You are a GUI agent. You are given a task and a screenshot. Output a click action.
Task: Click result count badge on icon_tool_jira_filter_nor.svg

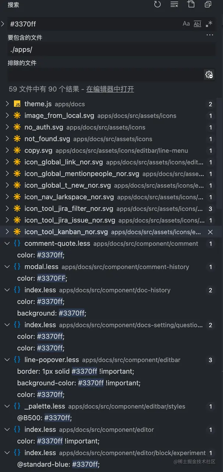click(211, 209)
